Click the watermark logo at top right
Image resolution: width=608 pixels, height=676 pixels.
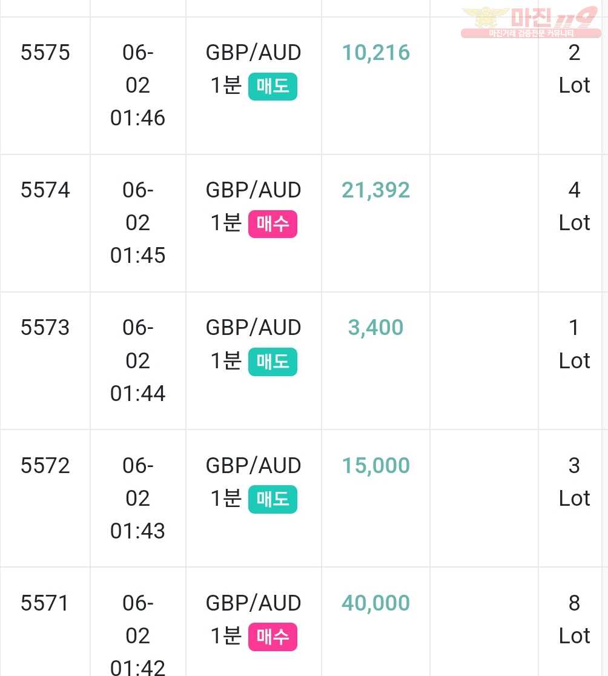(x=531, y=22)
